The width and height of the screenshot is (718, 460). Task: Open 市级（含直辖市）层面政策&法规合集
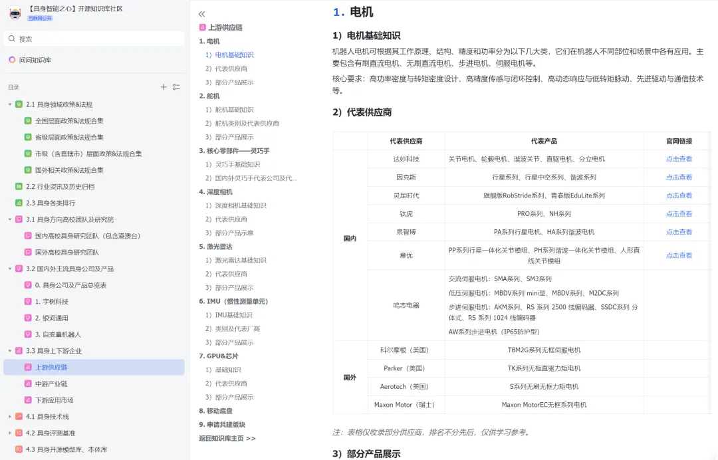pos(88,154)
